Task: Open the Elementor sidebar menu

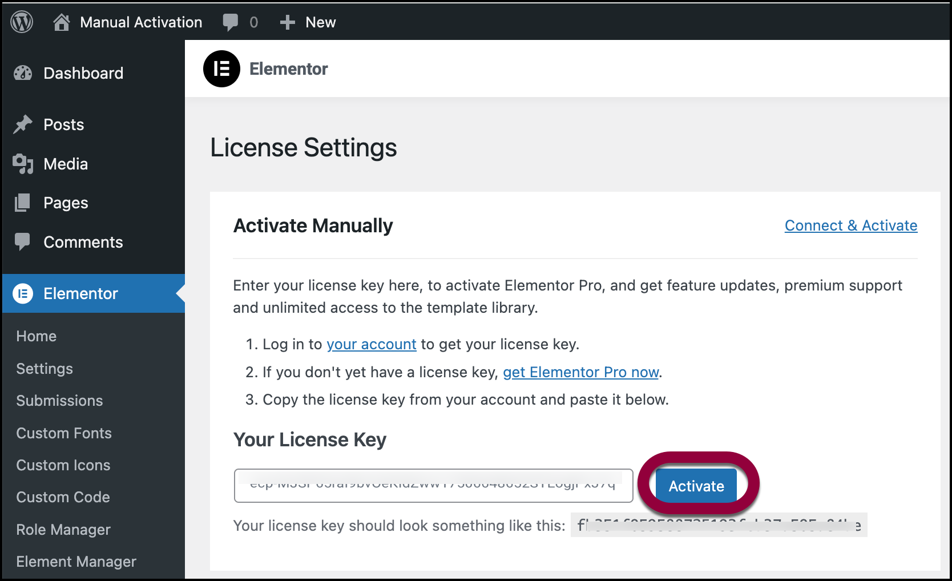Action: click(80, 293)
